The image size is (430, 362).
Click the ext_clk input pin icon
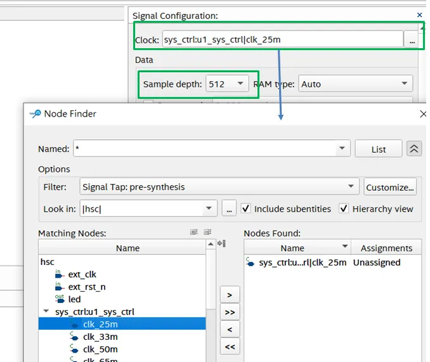[x=60, y=273]
